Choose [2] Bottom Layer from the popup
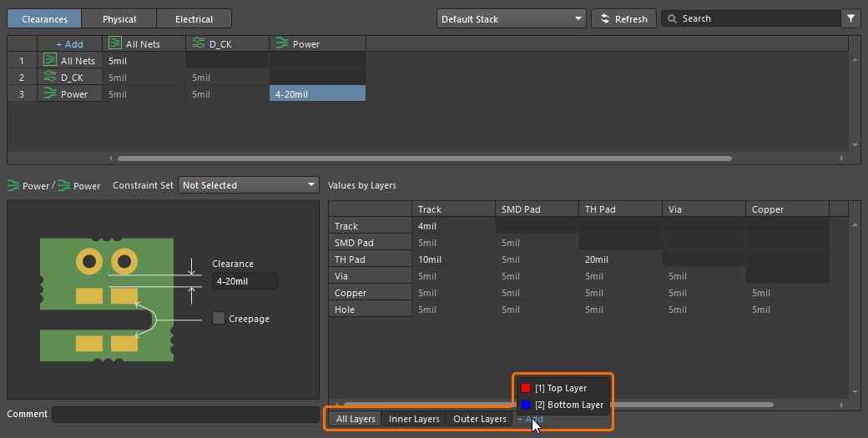Image resolution: width=868 pixels, height=438 pixels. click(568, 405)
